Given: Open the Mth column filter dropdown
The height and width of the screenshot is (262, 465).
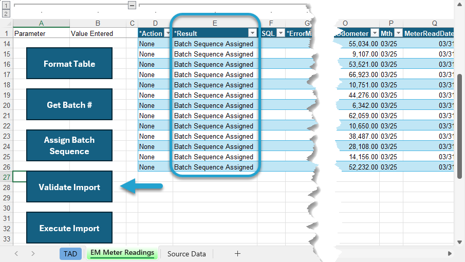Looking at the screenshot, I should [398, 33].
